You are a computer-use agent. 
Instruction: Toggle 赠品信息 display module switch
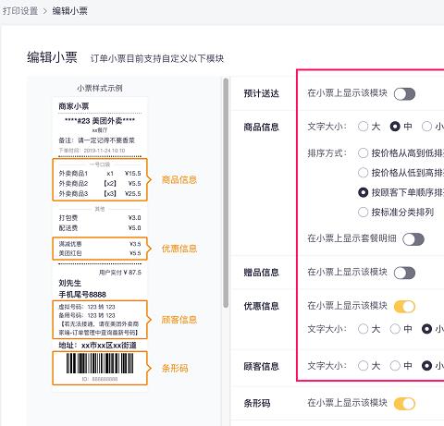click(x=404, y=273)
